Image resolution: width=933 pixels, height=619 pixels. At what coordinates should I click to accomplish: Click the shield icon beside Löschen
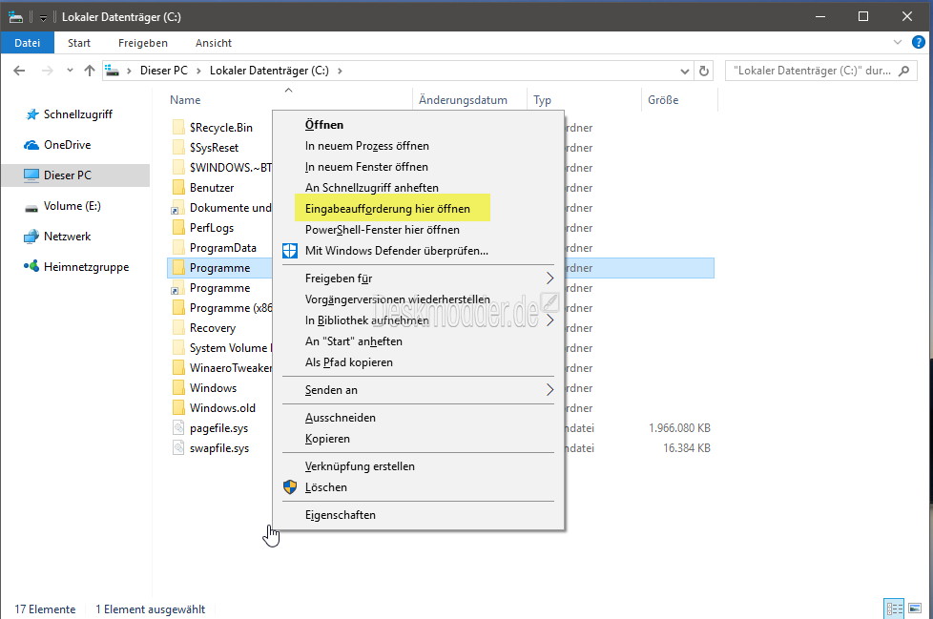(x=290, y=487)
